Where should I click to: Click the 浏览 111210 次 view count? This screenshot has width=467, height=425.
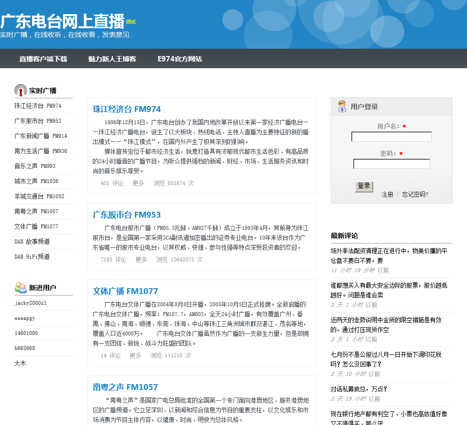(x=170, y=355)
